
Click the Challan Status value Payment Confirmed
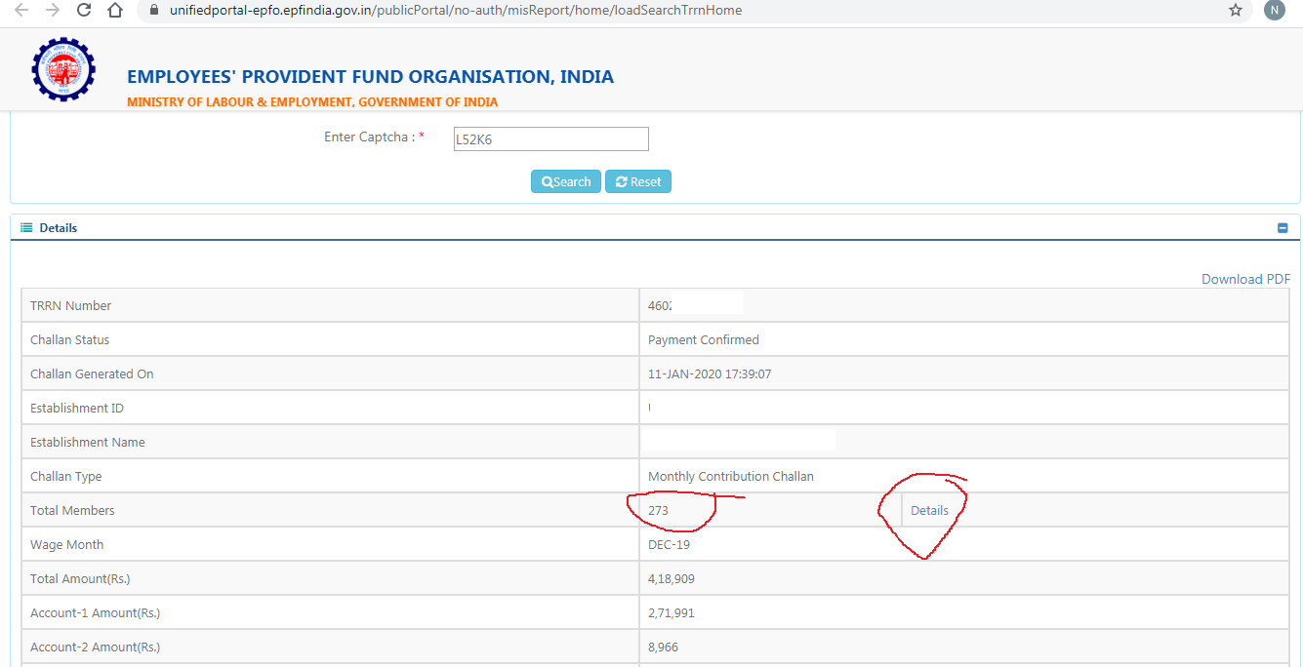click(x=703, y=339)
